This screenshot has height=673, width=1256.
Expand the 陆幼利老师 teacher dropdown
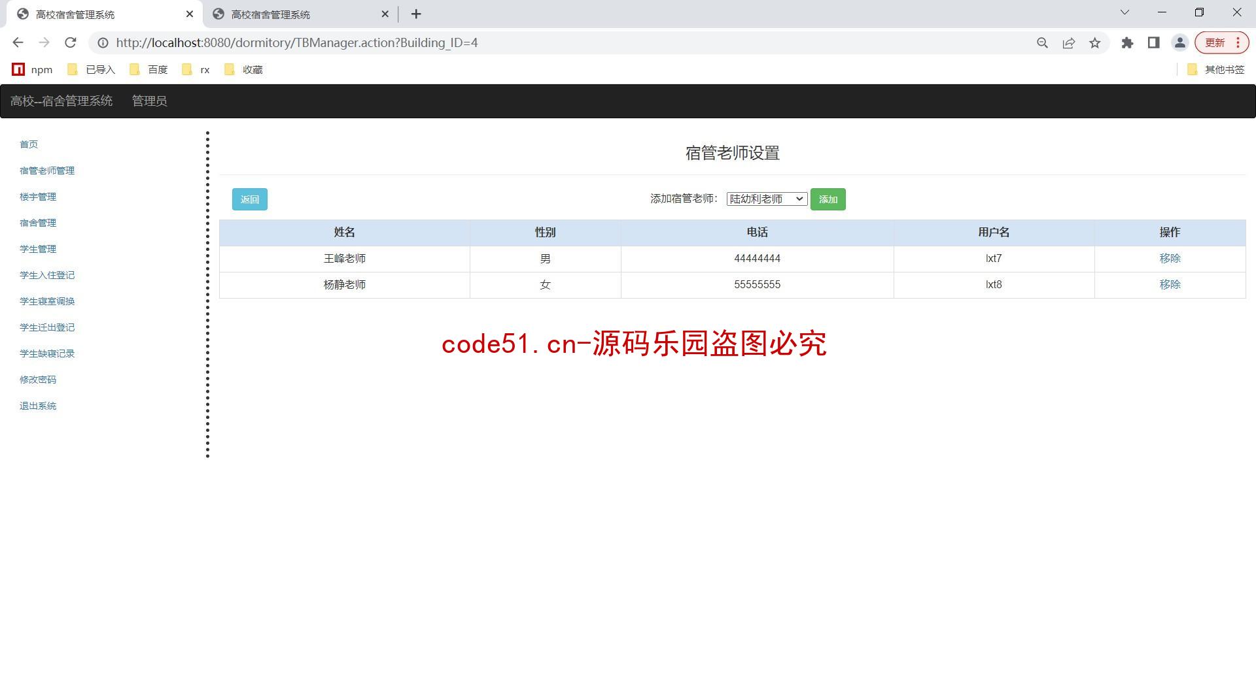767,199
